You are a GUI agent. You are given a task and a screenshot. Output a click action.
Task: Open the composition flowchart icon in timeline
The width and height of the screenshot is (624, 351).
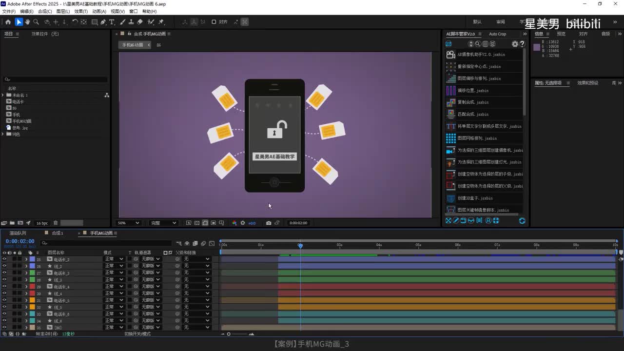[x=179, y=243]
